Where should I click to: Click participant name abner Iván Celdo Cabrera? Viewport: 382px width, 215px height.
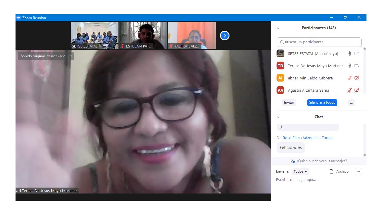click(310, 78)
